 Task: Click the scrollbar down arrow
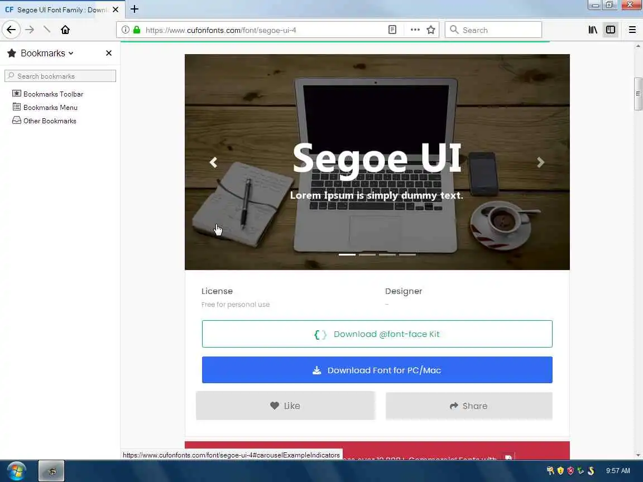click(637, 455)
